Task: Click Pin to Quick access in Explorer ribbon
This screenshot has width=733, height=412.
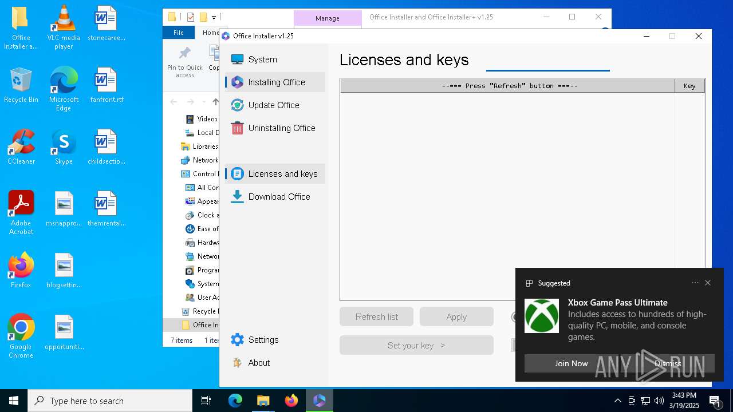Action: tap(184, 63)
